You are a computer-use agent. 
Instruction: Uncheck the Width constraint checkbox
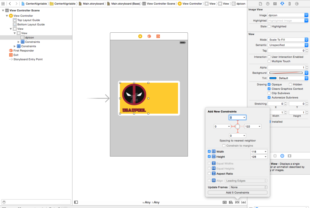click(209, 151)
